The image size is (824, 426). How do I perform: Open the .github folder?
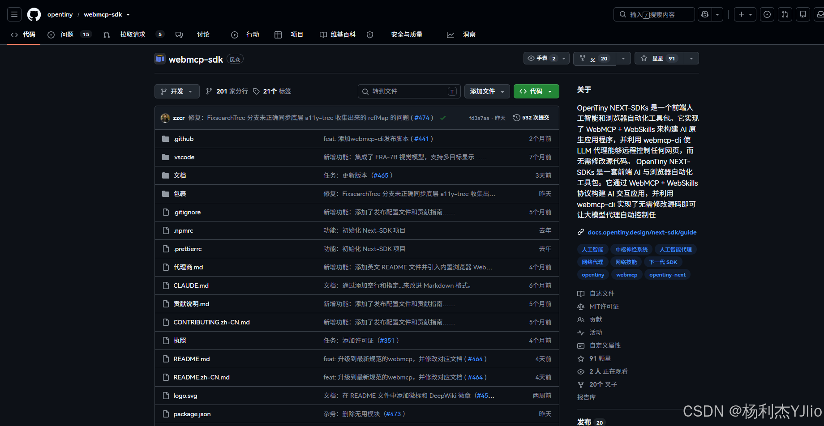pyautogui.click(x=184, y=139)
